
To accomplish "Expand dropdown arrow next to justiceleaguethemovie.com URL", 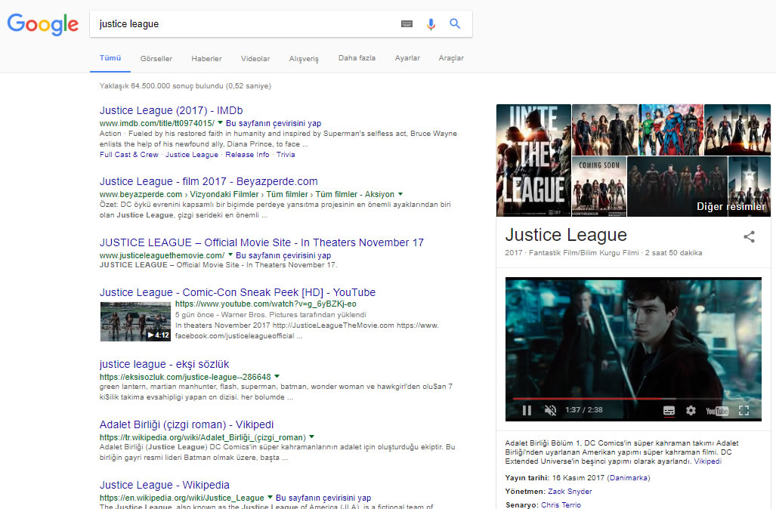I will coord(230,254).
